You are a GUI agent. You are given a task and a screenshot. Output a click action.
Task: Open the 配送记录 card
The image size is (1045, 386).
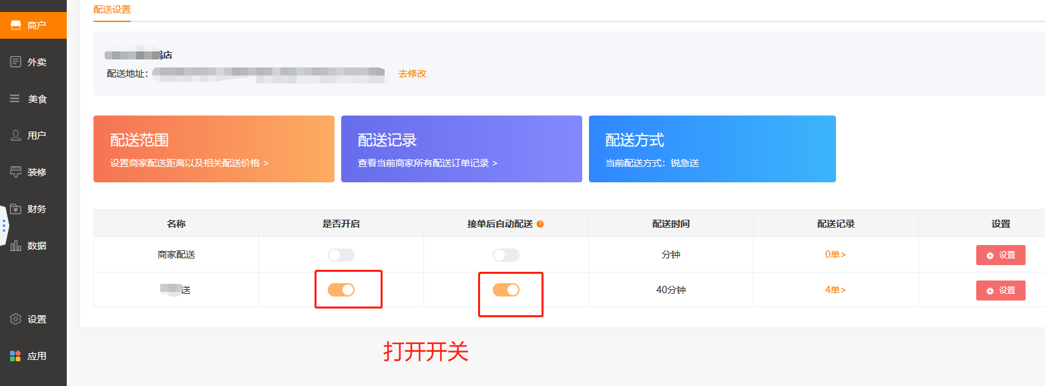[x=461, y=149]
